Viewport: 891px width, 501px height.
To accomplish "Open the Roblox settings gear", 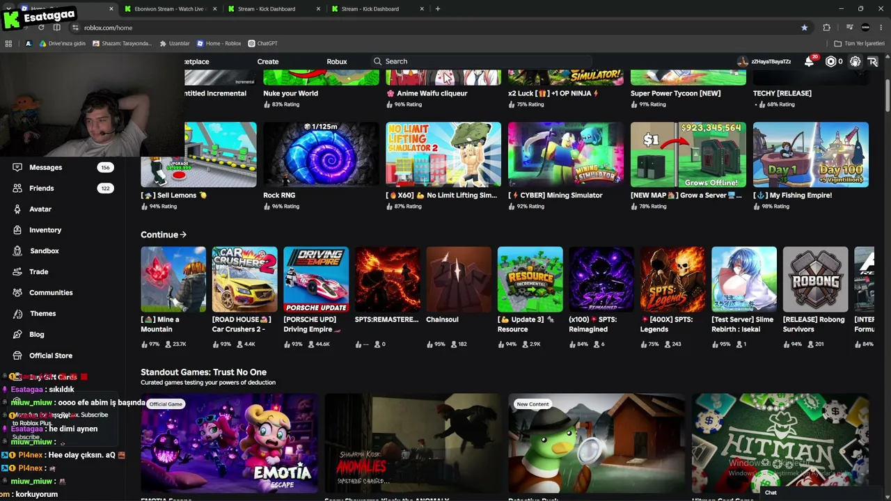I will tap(855, 61).
